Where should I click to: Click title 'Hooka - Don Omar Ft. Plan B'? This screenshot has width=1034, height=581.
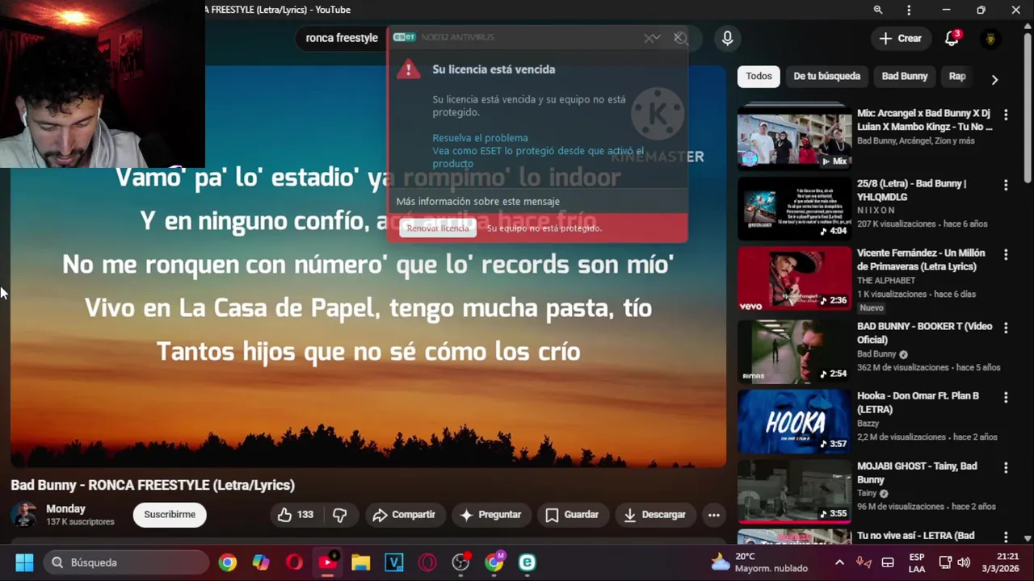[x=918, y=403]
